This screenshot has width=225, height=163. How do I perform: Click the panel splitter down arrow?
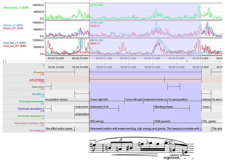[x=6, y=61]
